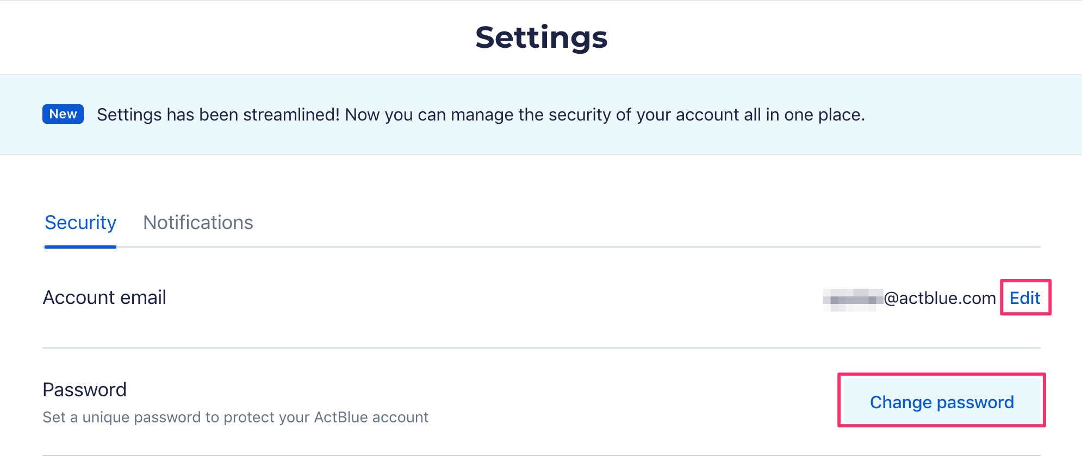
Task: Click Edit next to account email
Action: [1024, 298]
